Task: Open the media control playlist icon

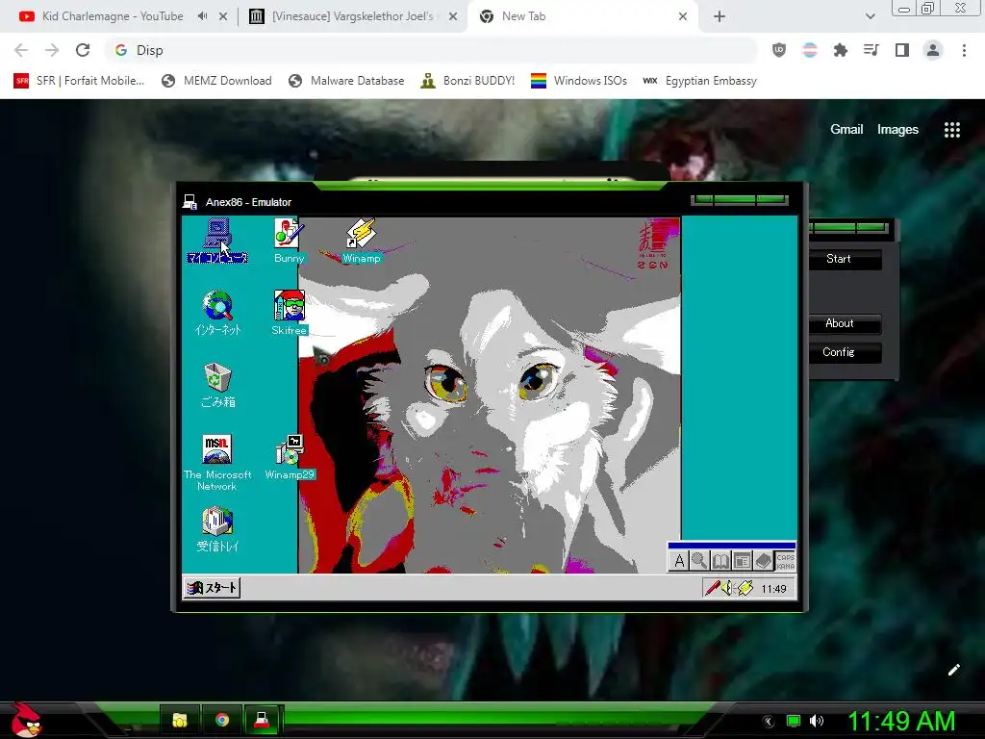Action: pos(871,50)
